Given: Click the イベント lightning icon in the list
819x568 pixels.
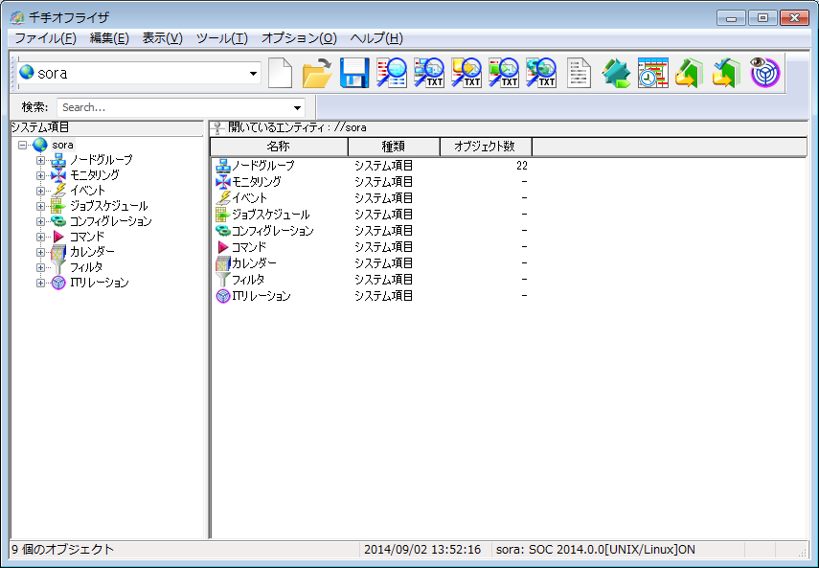Looking at the screenshot, I should [x=223, y=198].
